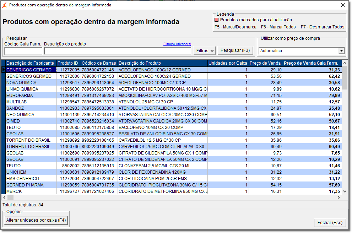Sort by Preço de Venda Guia Farm. header
This screenshot has height=233, width=352.
312,63
